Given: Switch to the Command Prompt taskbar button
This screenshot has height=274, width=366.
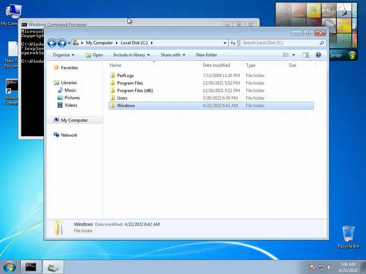Looking at the screenshot, I should [x=31, y=267].
